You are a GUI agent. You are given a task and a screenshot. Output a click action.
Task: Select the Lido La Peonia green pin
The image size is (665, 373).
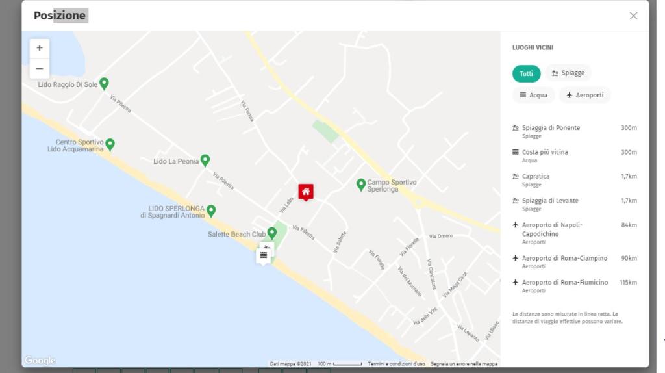(x=205, y=160)
